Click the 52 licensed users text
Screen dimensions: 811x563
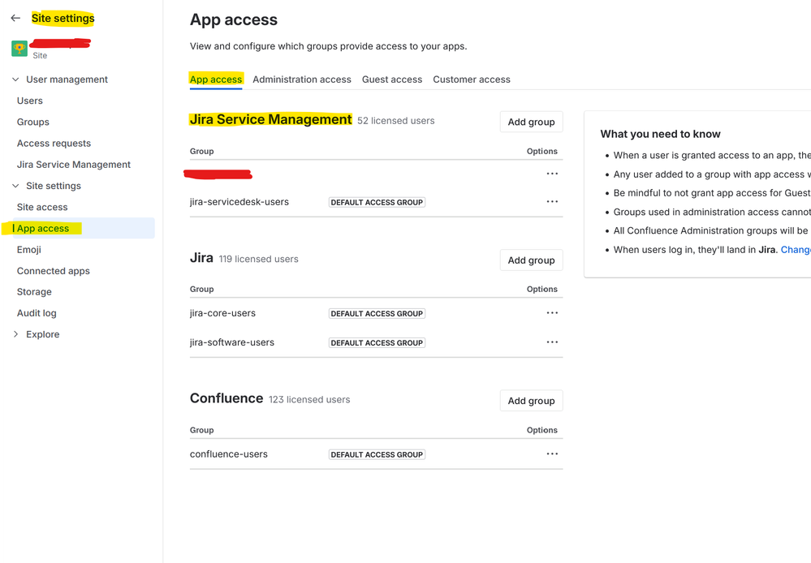tap(395, 121)
